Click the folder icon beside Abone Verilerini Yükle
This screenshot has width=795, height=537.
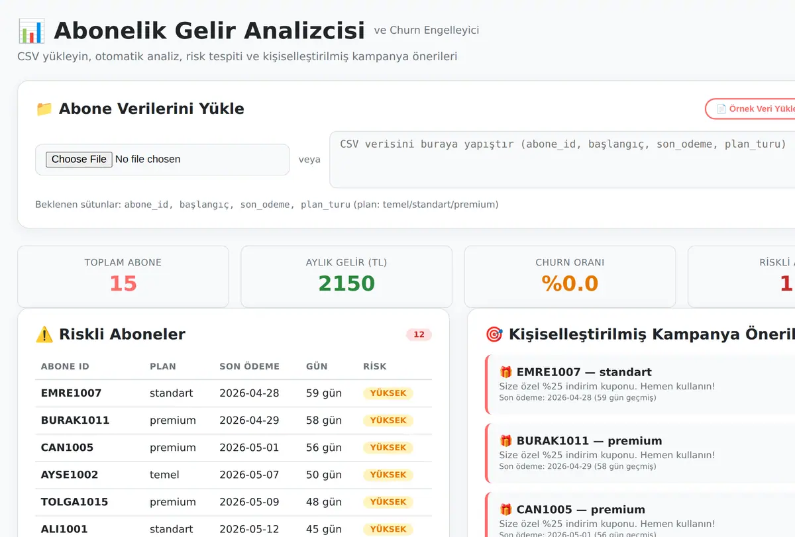pyautogui.click(x=44, y=109)
